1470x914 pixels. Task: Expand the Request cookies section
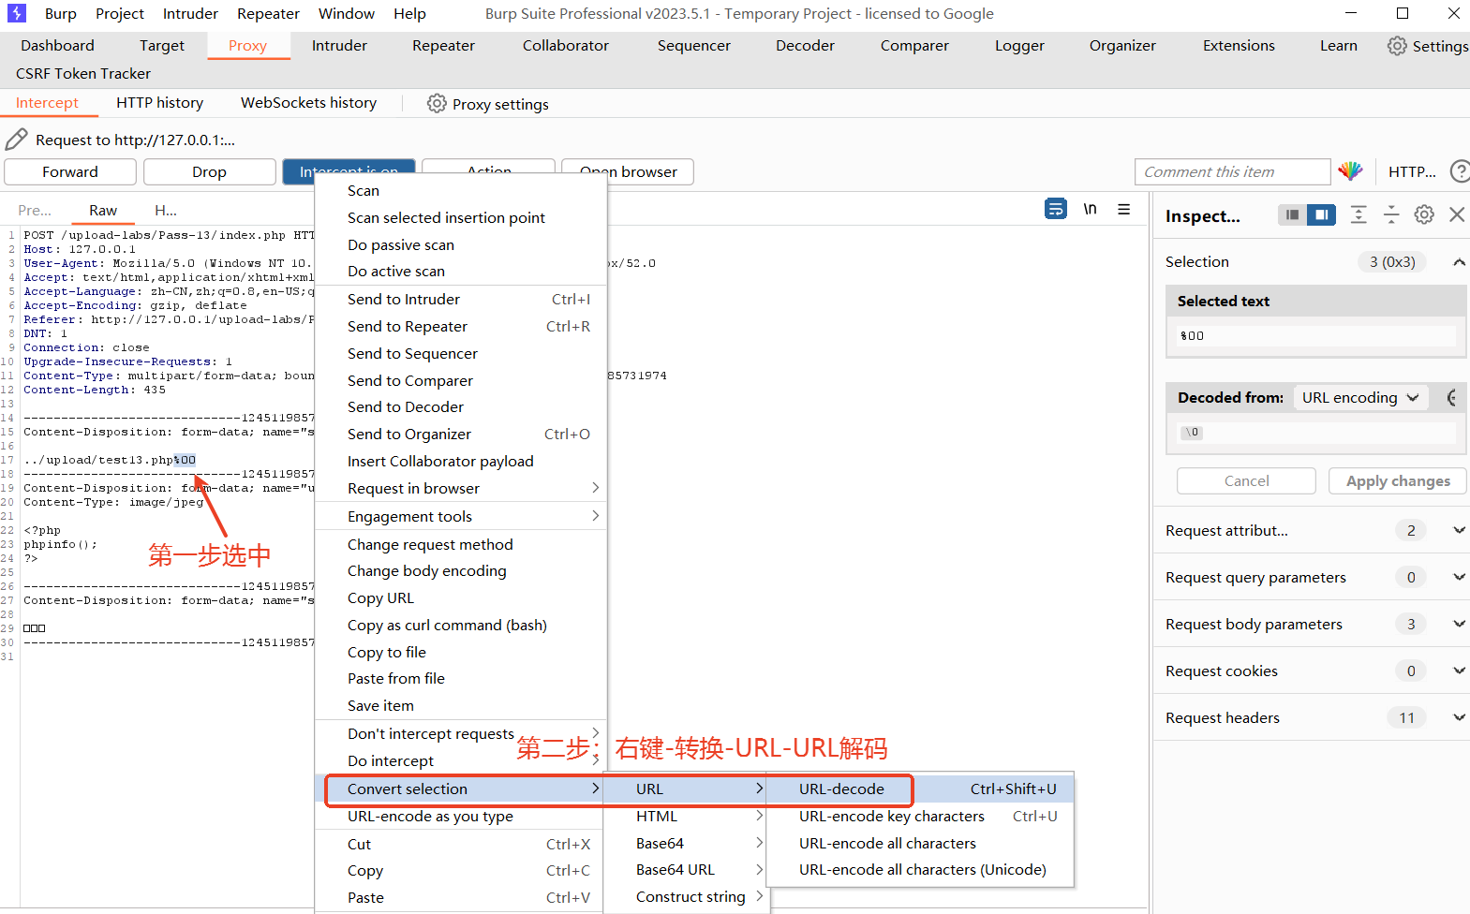coord(1459,671)
